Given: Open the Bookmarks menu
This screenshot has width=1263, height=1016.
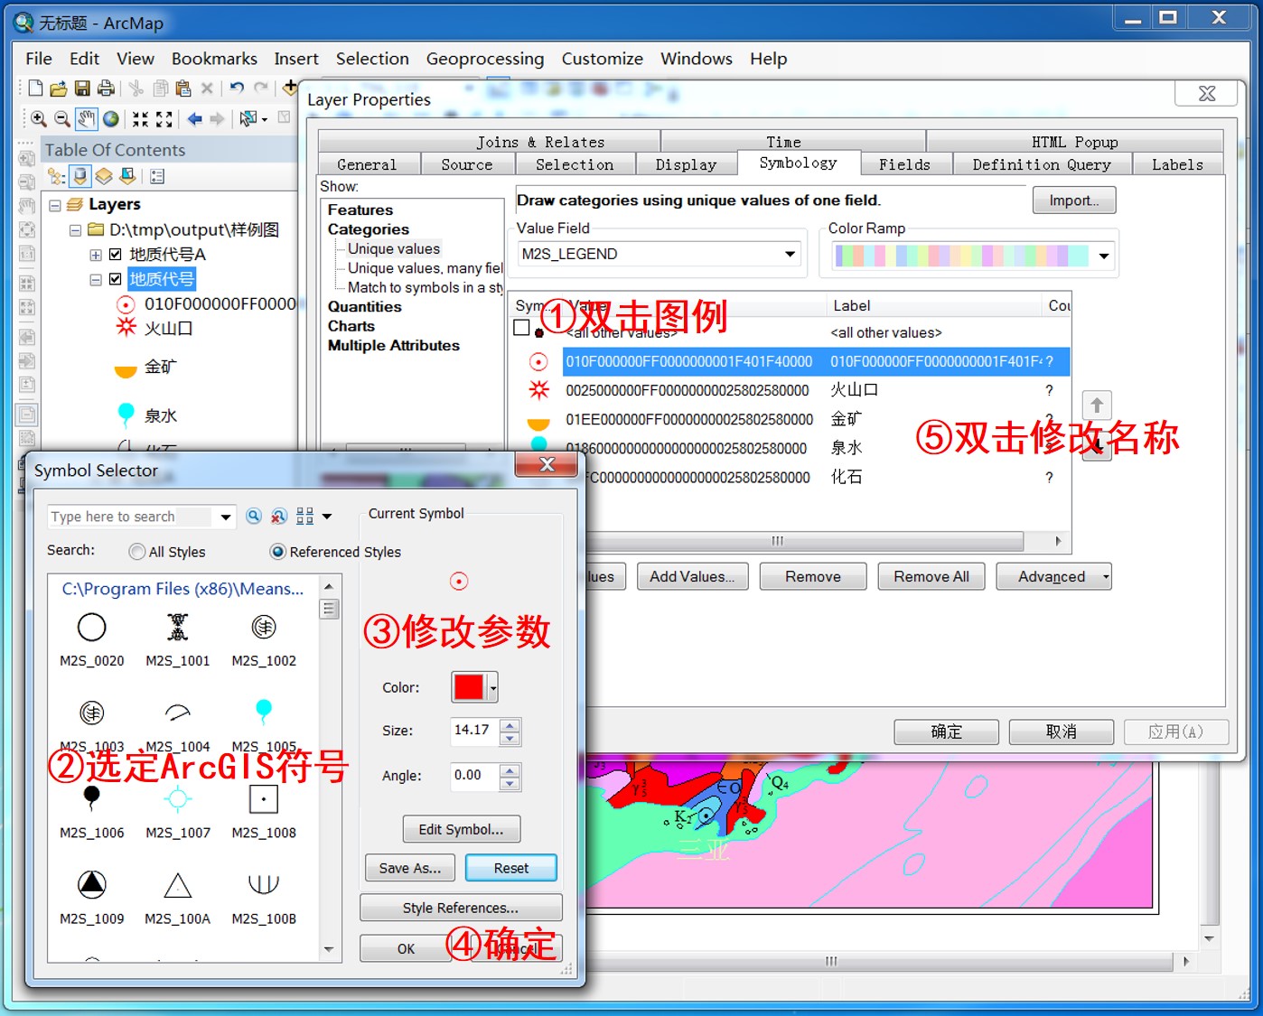Looking at the screenshot, I should 214,59.
